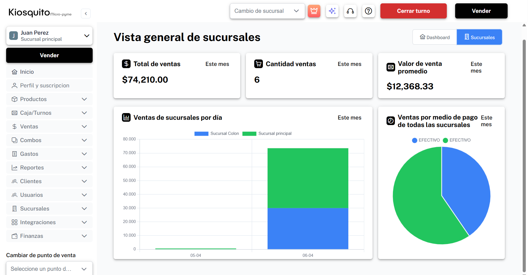Open the Cambio de sucursal dropdown
Screen dimensions: 528x275
[267, 11]
